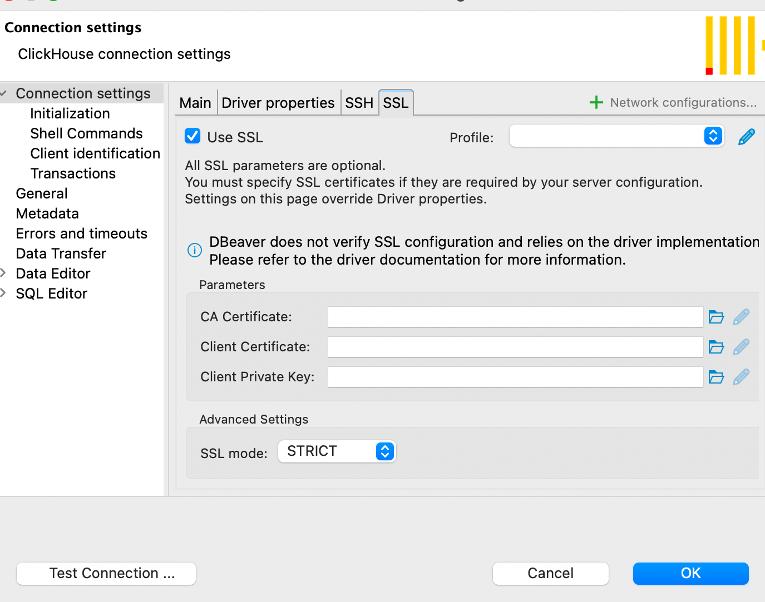Screen dimensions: 765x602
Task: Click the OK button
Action: 690,573
